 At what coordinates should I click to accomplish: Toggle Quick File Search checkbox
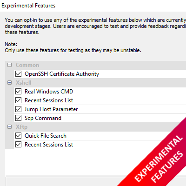tap(18, 136)
